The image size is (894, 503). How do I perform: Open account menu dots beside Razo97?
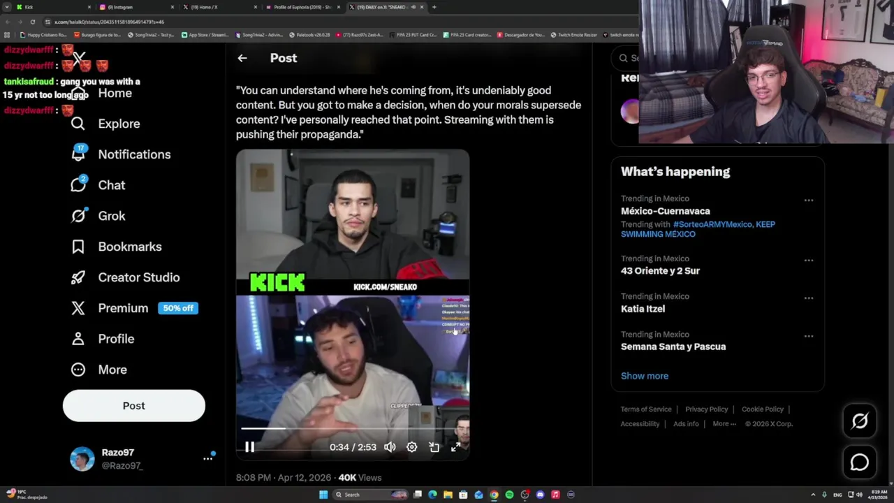coord(207,458)
